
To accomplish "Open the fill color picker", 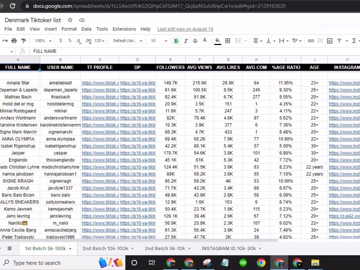I will coord(217,41).
